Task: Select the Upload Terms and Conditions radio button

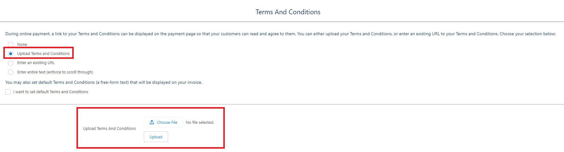Action: pos(11,54)
